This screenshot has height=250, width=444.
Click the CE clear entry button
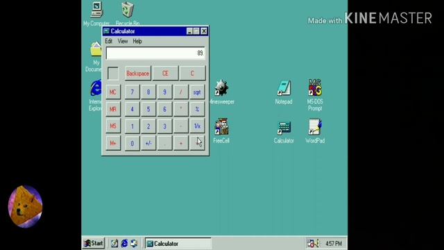pyautogui.click(x=165, y=74)
